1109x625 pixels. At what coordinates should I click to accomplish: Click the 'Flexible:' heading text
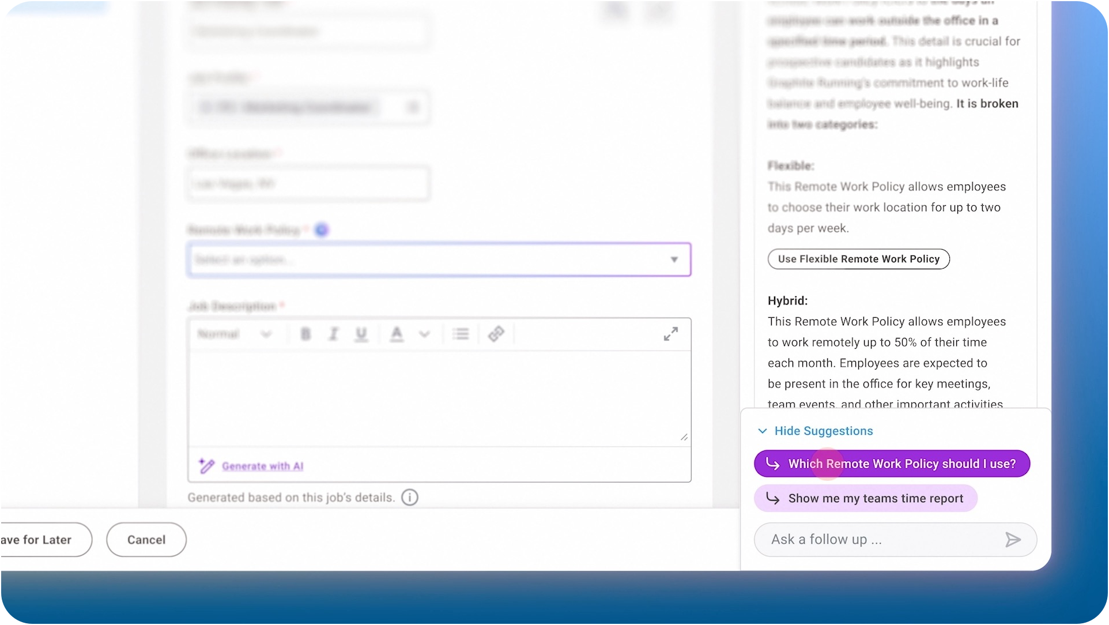point(790,165)
